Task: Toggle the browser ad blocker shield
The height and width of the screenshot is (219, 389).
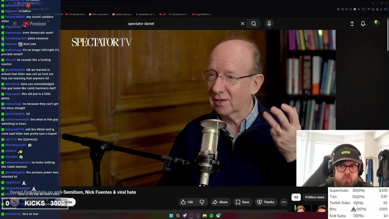Action: 355,9
